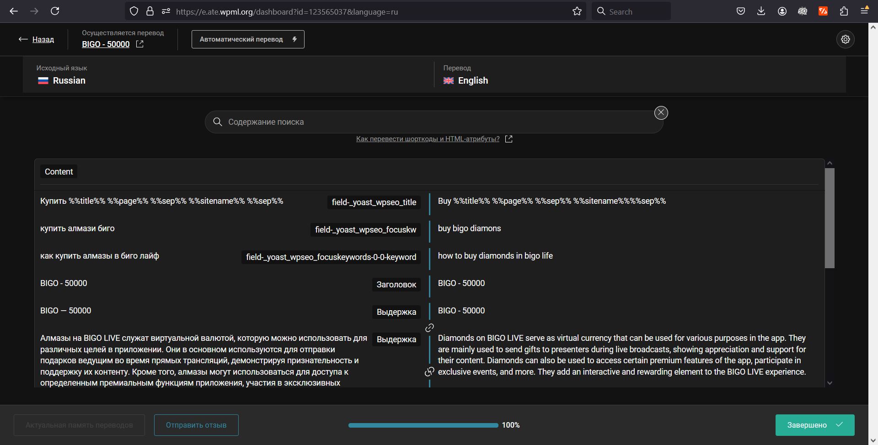The height and width of the screenshot is (445, 878).
Task: Open the shortcodes and HTML attributes help link
Action: click(x=428, y=139)
